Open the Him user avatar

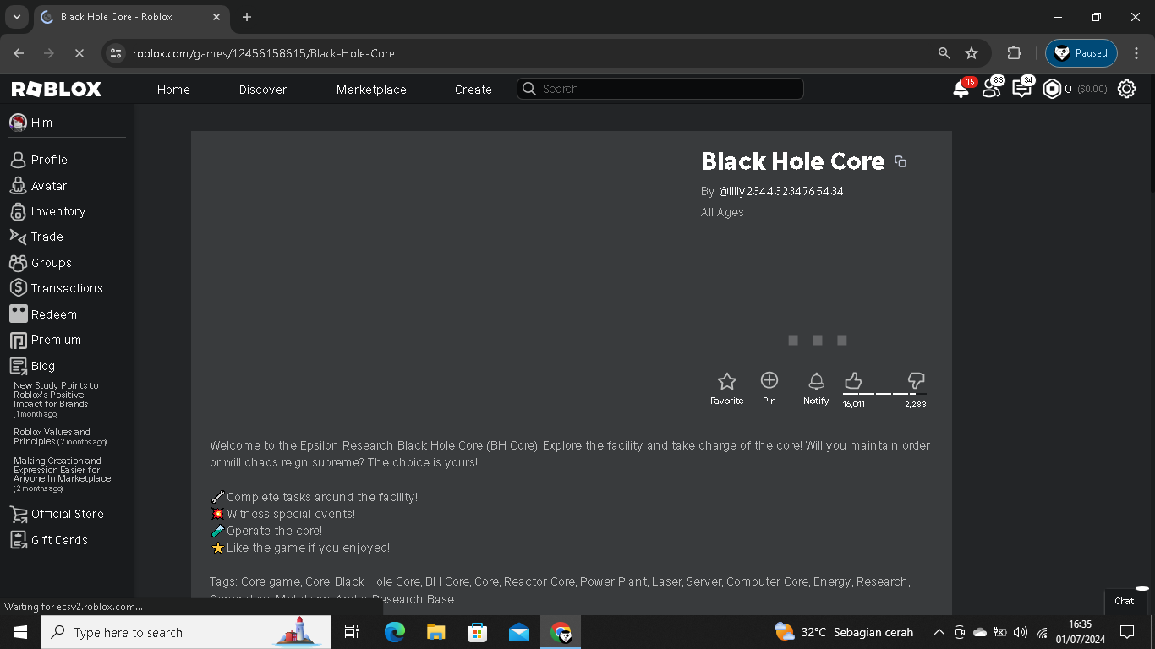pos(18,123)
